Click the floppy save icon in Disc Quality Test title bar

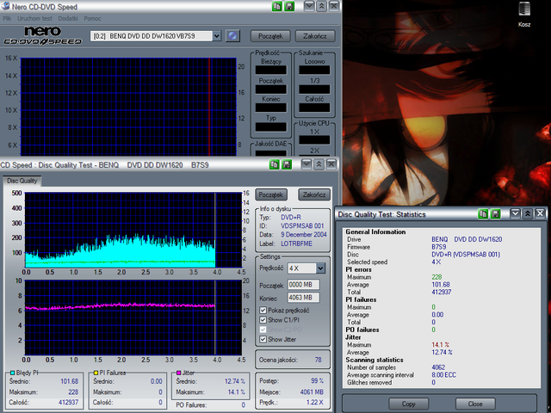(287, 164)
